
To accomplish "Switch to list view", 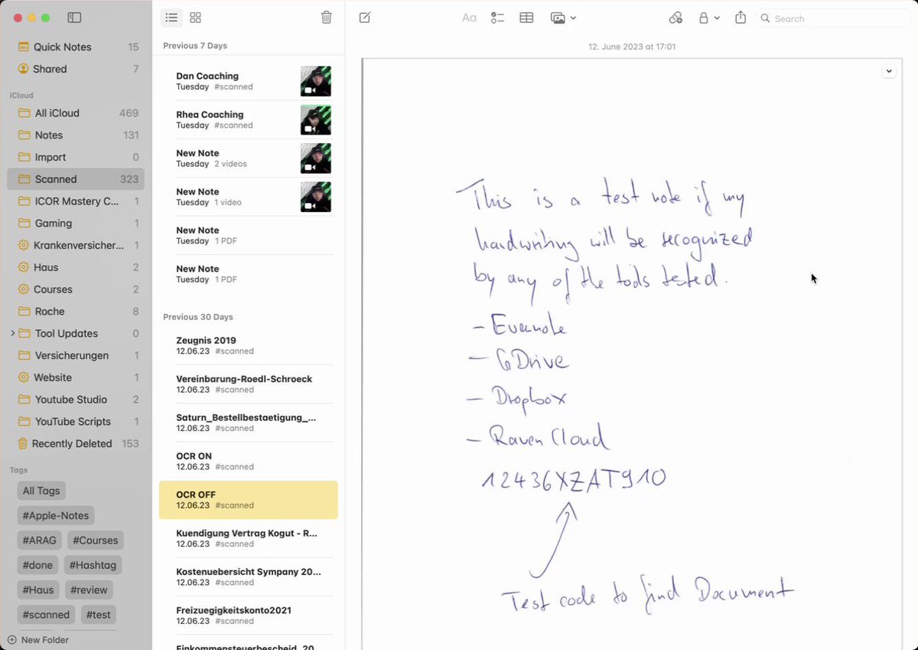I will 171,18.
